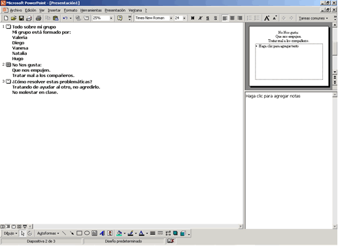Open the Ver menu
Image resolution: width=338 pixels, height=246 pixels.
click(x=42, y=10)
